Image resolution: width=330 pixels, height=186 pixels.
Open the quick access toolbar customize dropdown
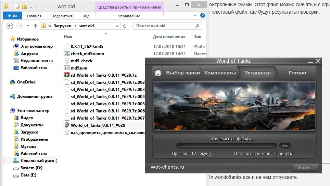pyautogui.click(x=31, y=7)
